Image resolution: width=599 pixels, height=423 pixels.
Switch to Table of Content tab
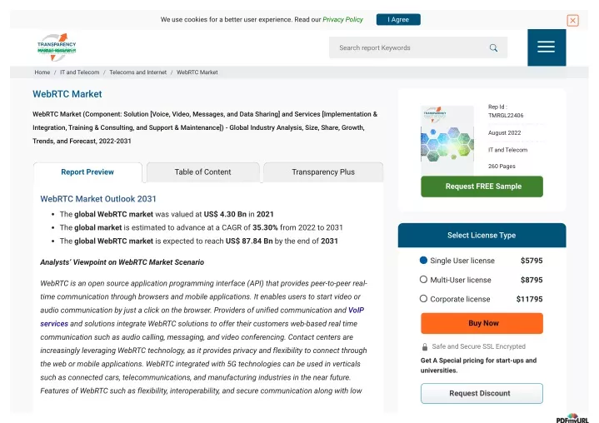pos(202,172)
